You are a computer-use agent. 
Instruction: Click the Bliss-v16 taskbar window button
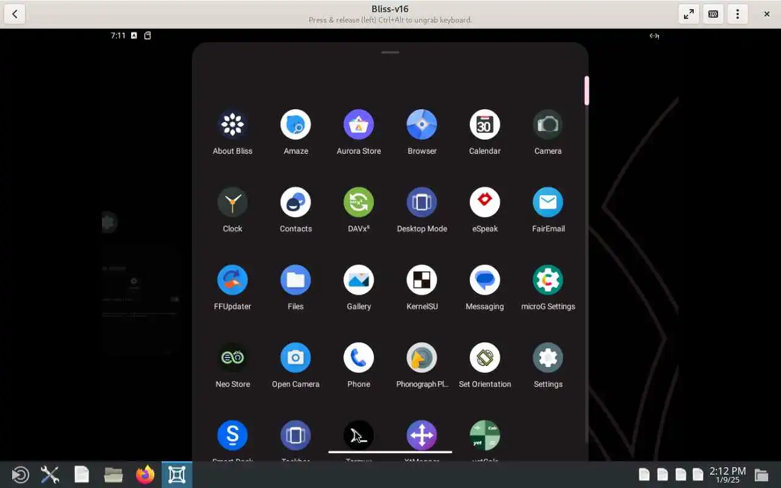pyautogui.click(x=177, y=475)
